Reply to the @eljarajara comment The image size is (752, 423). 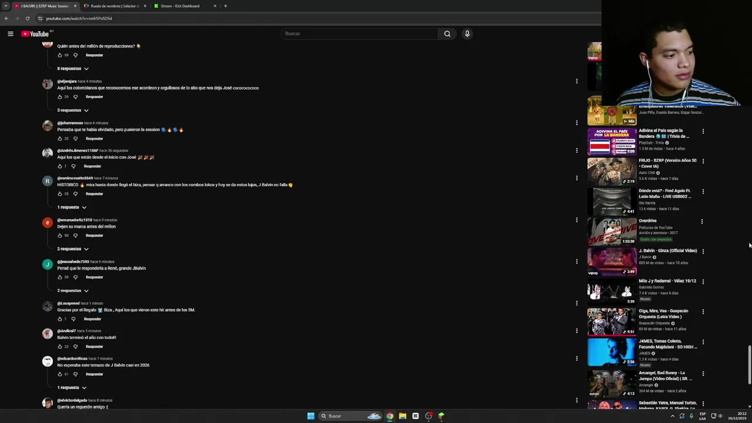tap(94, 97)
